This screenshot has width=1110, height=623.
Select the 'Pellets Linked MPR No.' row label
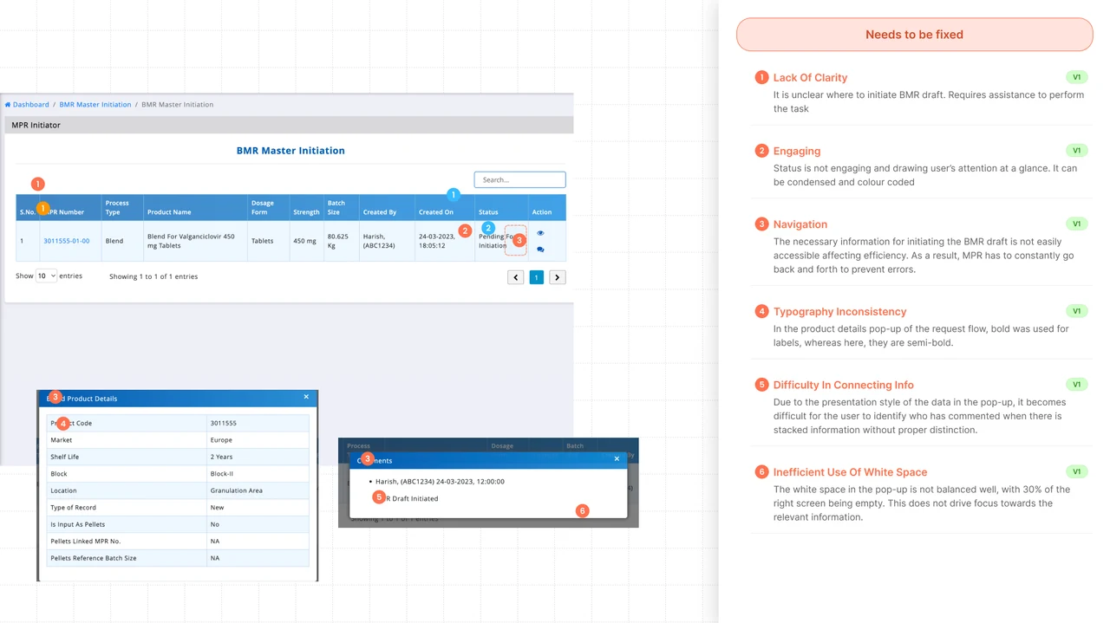85,541
